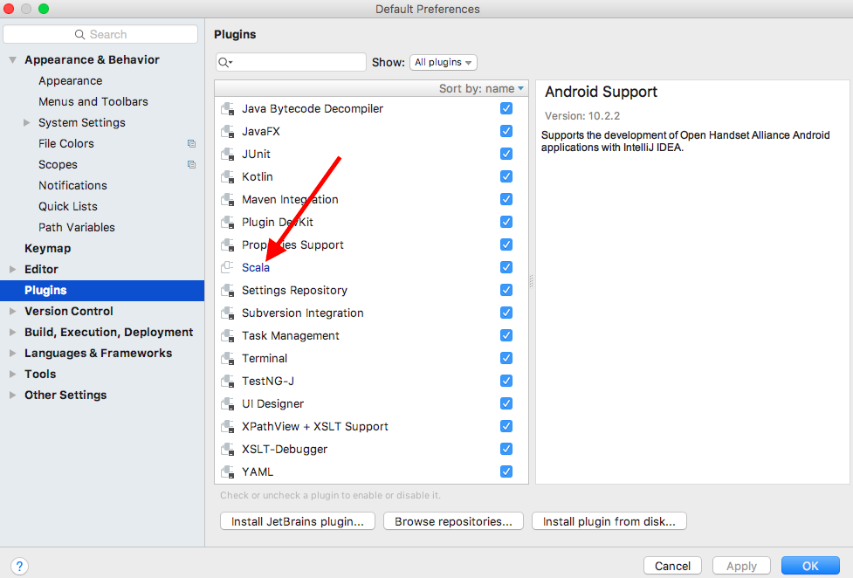The image size is (853, 578).
Task: Click the Properties Support plugin icon
Action: tap(227, 245)
